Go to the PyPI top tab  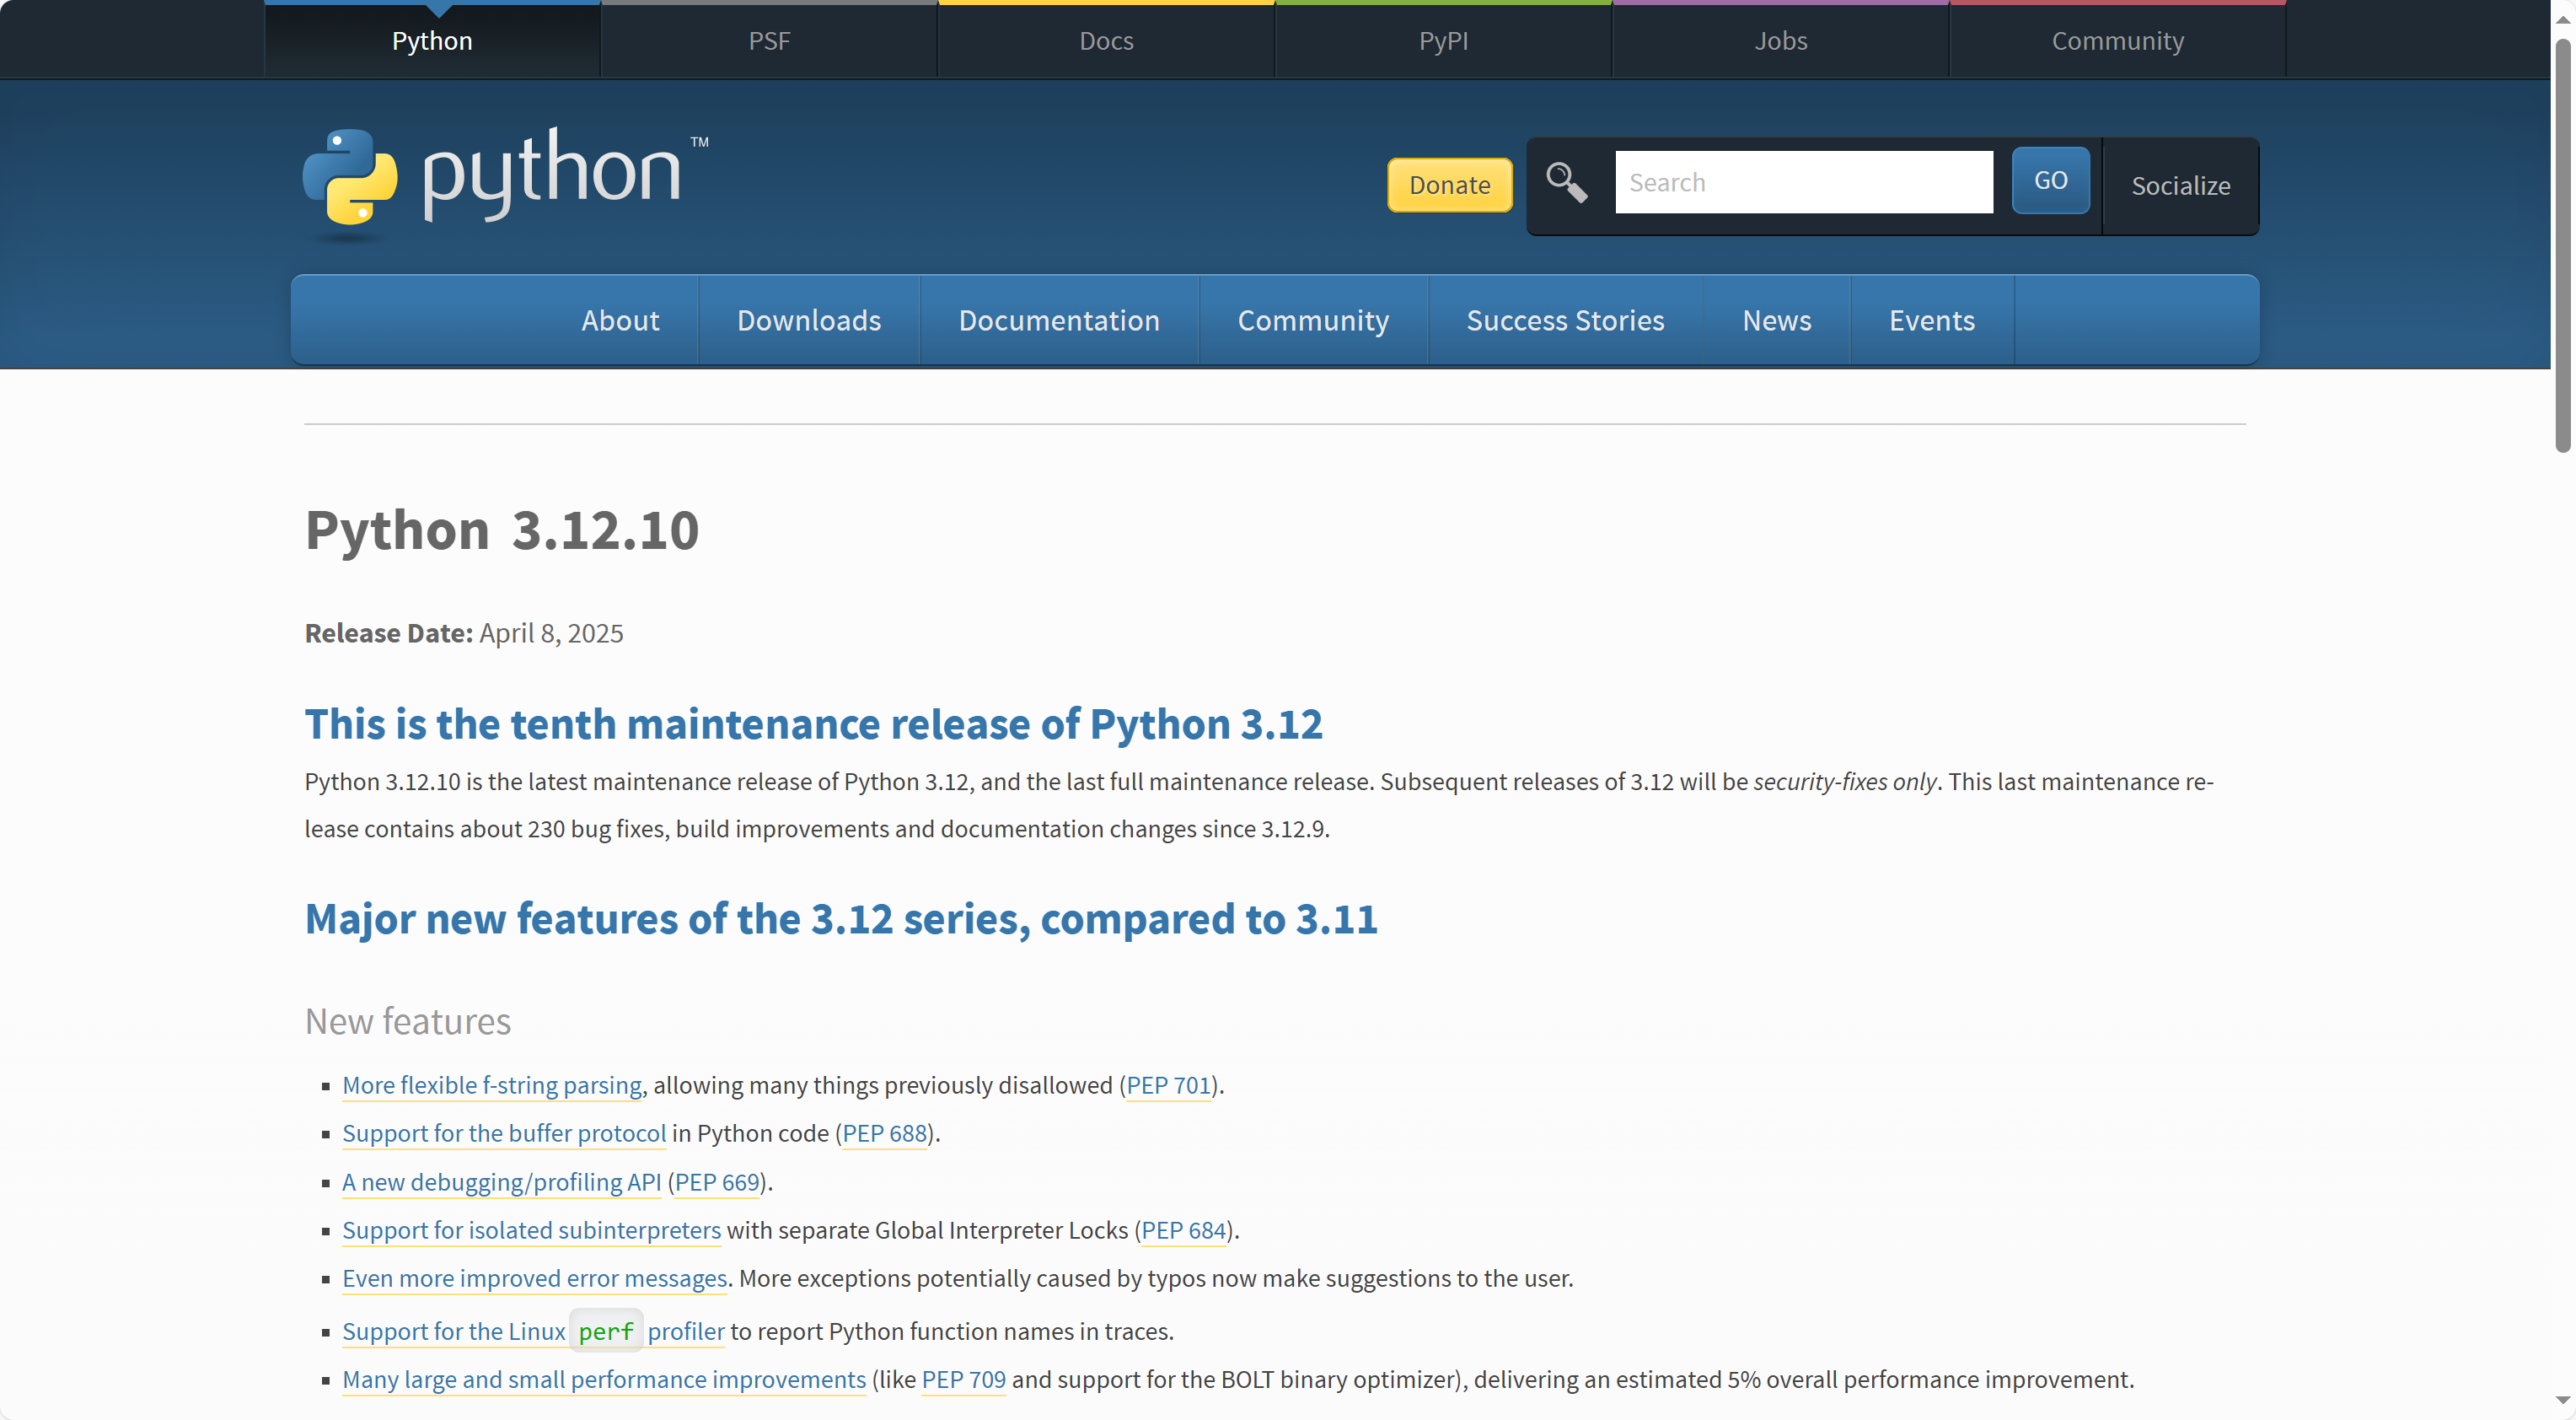click(x=1443, y=41)
